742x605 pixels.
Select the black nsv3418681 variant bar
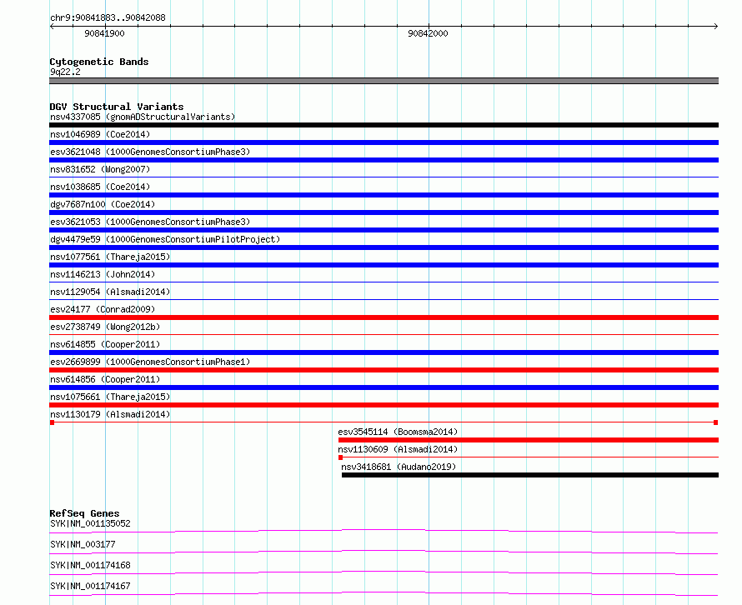[530, 475]
